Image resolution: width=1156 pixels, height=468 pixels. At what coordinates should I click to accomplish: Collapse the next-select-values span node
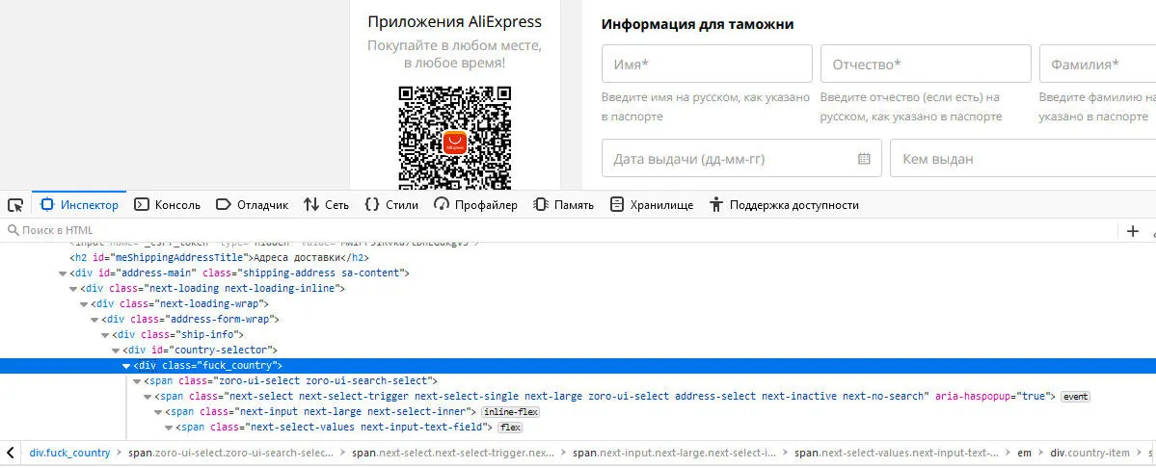click(x=169, y=428)
